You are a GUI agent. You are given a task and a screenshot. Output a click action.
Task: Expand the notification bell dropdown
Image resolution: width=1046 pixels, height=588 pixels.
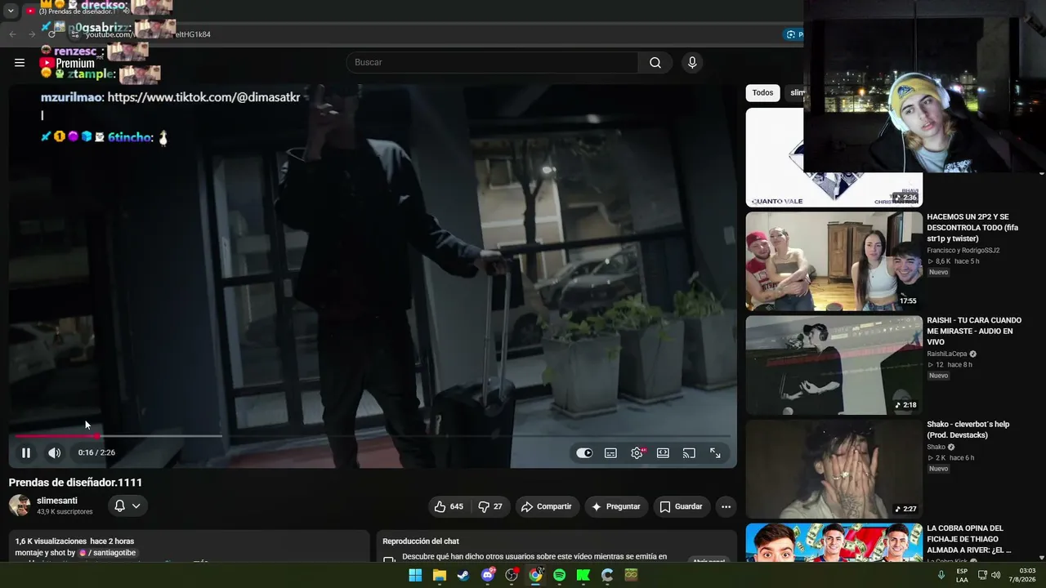127,506
